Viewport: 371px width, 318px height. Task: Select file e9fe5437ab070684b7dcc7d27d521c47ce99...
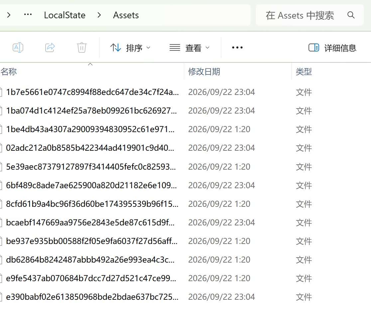91,278
